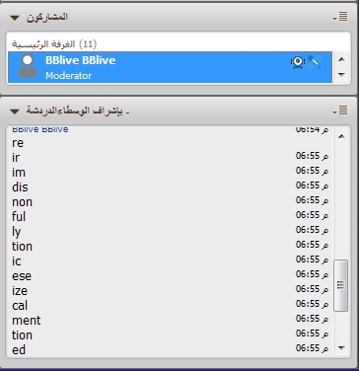The image size is (359, 371).
Task: Click the chat message "non"
Action: pyautogui.click(x=22, y=202)
